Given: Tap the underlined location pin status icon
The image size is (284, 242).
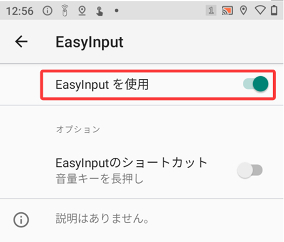Looking at the screenshot, I should coord(82,11).
